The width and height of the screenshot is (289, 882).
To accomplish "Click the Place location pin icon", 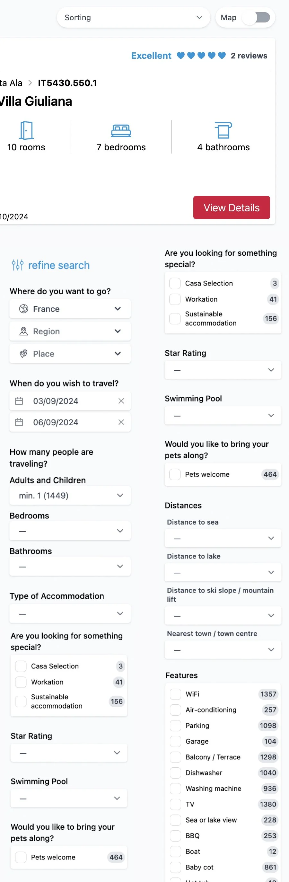I will [x=24, y=354].
